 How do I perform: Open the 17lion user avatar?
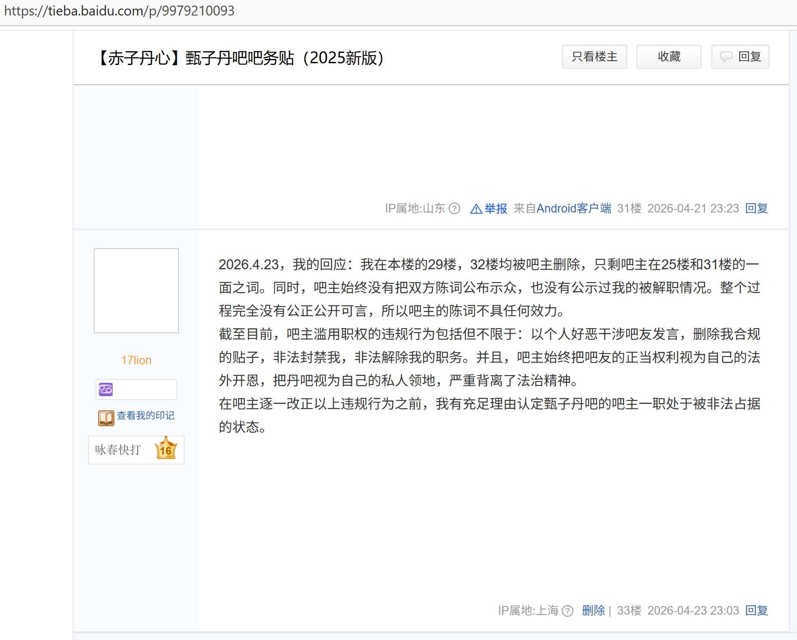coord(136,291)
